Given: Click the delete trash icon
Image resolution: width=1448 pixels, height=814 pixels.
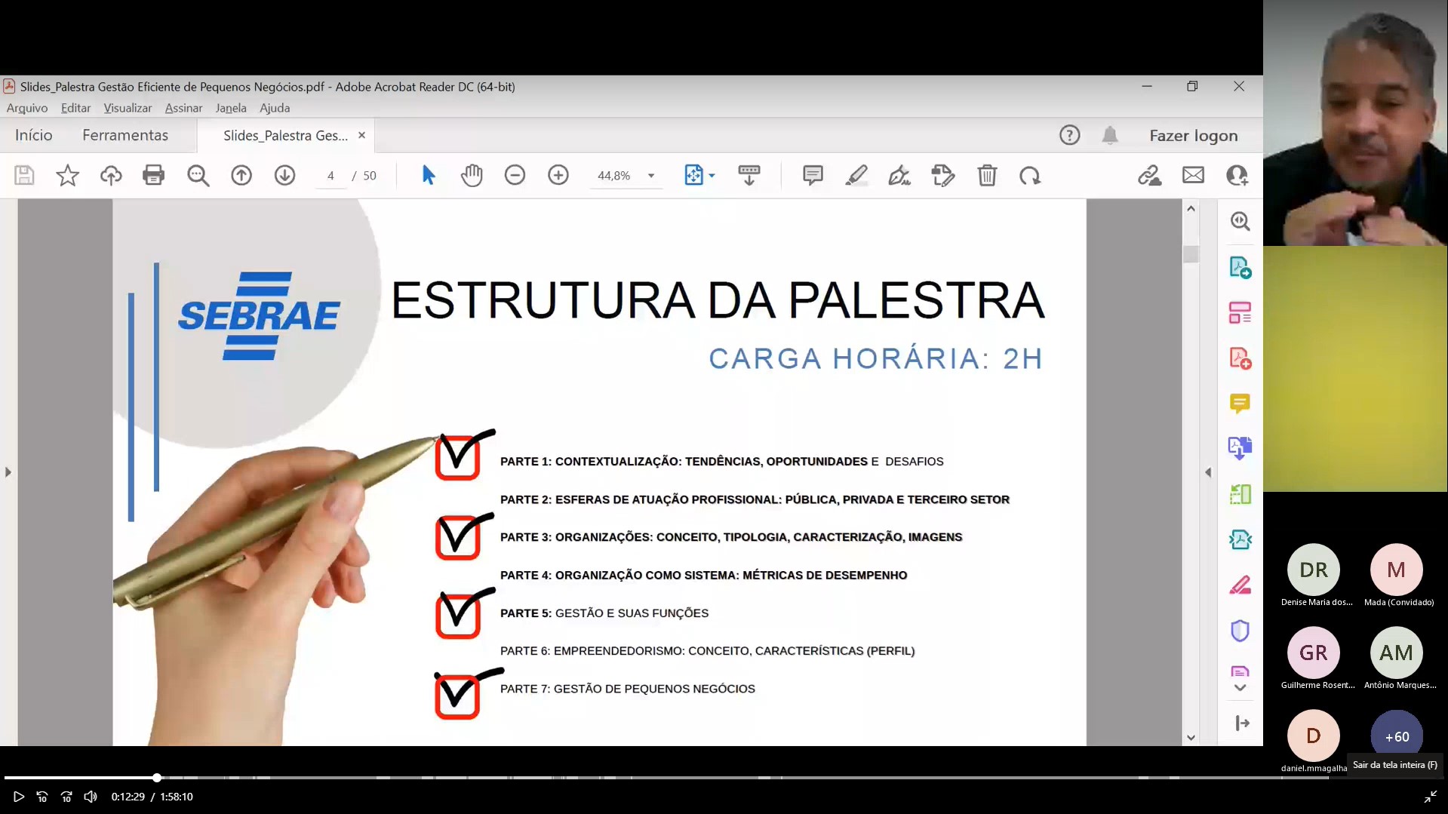Looking at the screenshot, I should click(987, 176).
